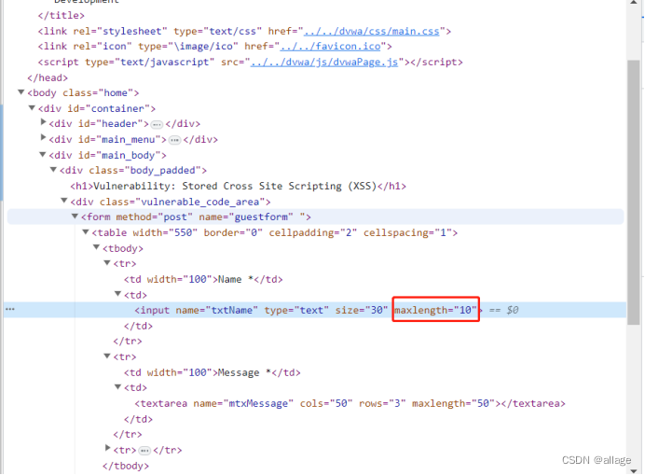The image size is (645, 475).
Task: Select the mtxMessage textarea line
Action: click(350, 403)
